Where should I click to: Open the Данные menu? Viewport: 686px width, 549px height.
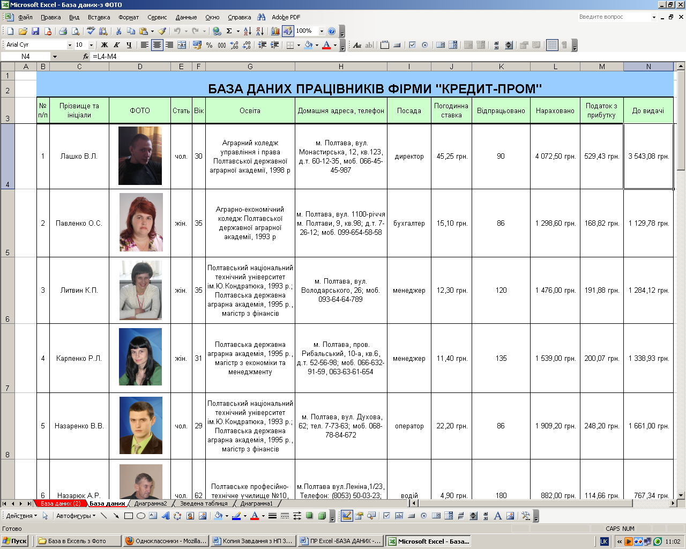[186, 17]
